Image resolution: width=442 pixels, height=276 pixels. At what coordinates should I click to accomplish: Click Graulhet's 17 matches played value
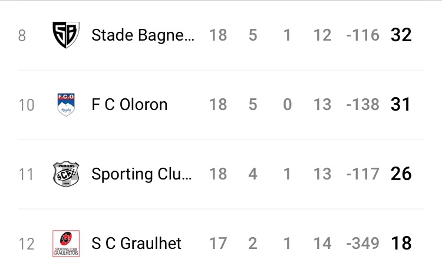[218, 244]
